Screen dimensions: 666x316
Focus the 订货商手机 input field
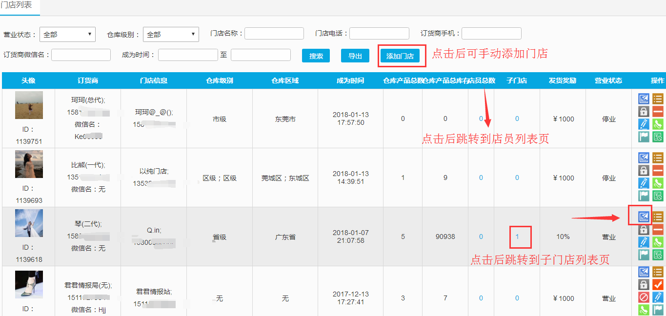coord(491,34)
